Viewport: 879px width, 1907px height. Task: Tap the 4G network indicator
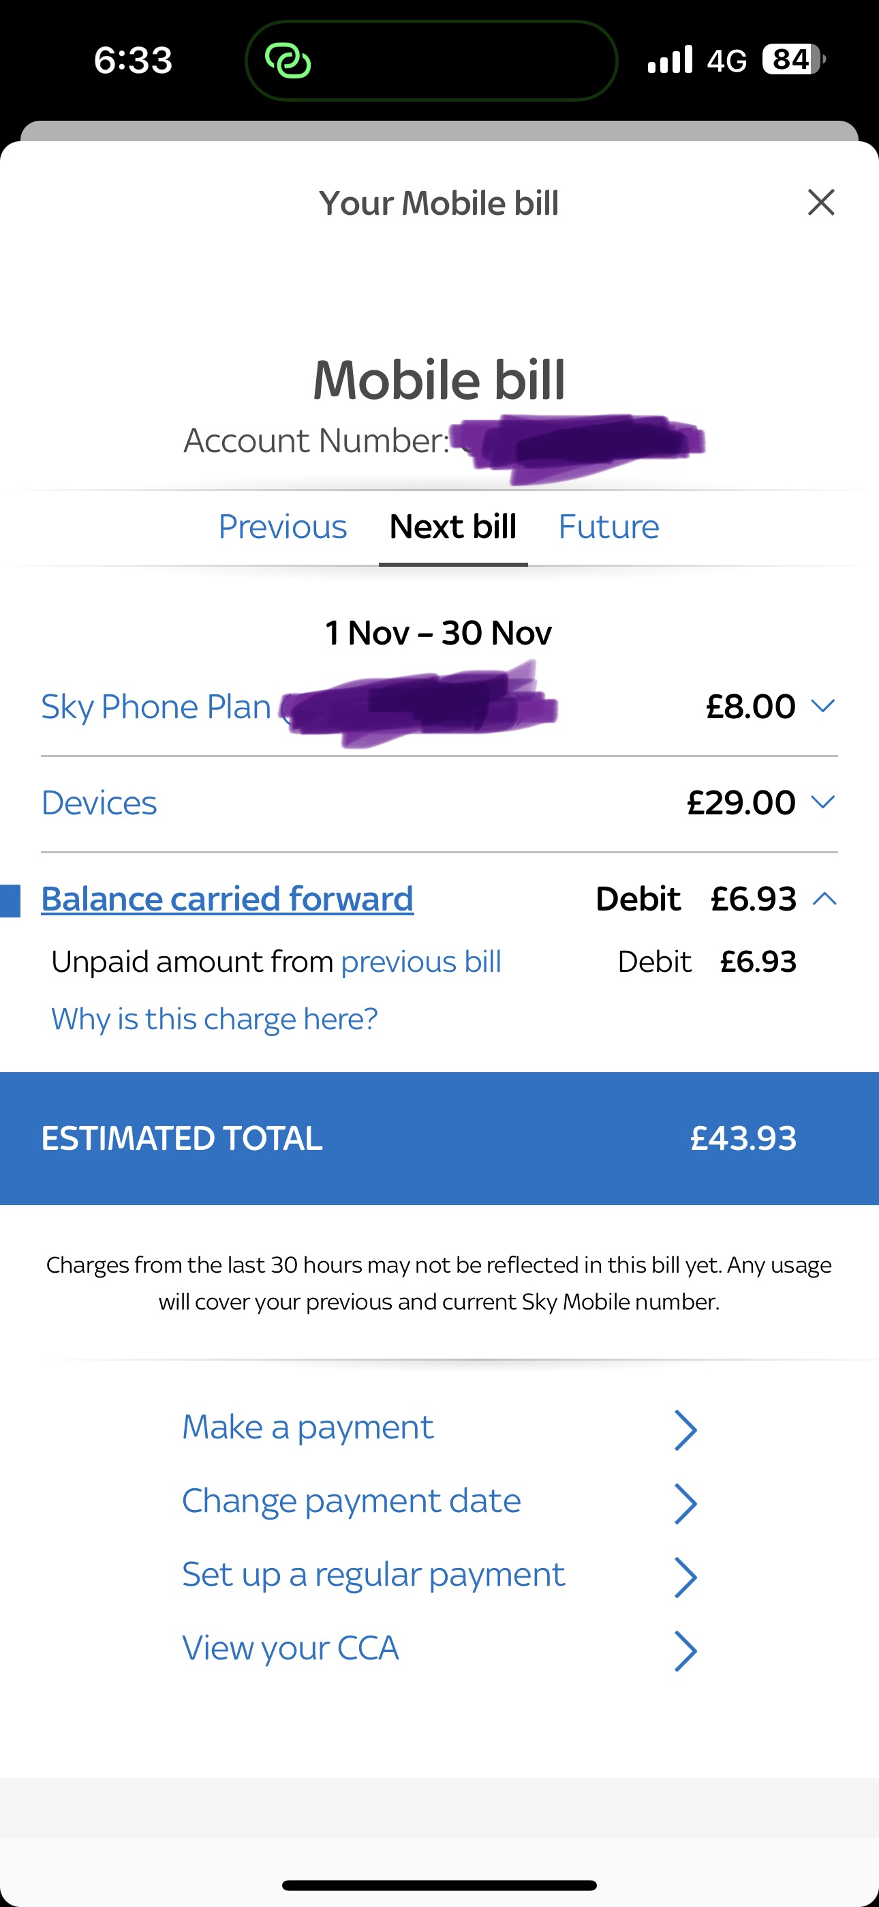(x=726, y=59)
